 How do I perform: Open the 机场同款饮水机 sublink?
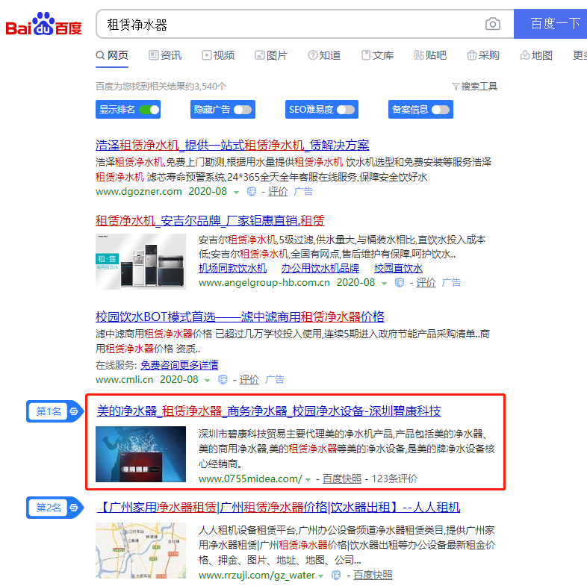pyautogui.click(x=232, y=268)
